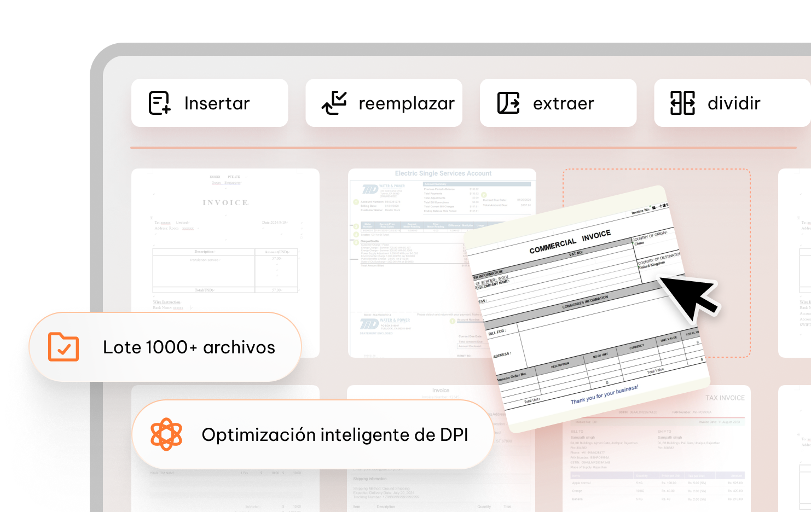Click the reemplazar arrows icon
811x512 pixels.
point(334,103)
